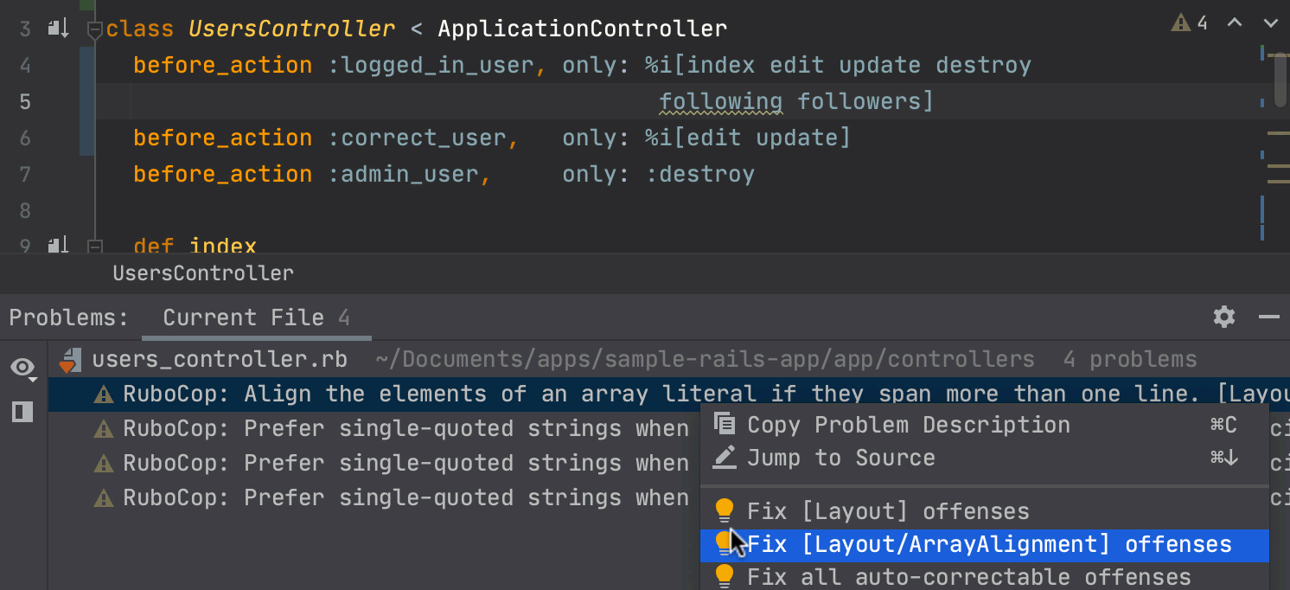This screenshot has height=590, width=1290.
Task: Go to previous highlighted problem with up chevron
Action: [x=1235, y=23]
